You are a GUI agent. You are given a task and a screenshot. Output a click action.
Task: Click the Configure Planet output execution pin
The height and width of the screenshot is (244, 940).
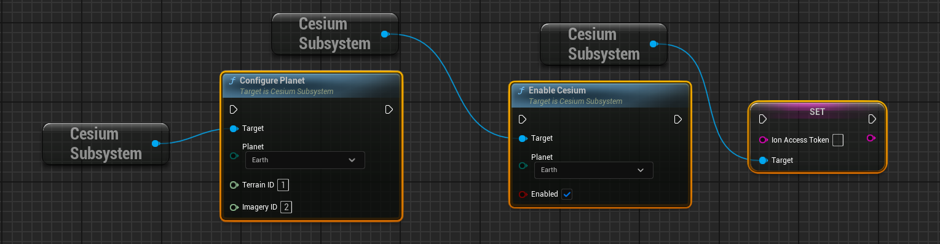(389, 109)
